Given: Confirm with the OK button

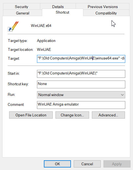Looking at the screenshot, I should click(x=57, y=164).
